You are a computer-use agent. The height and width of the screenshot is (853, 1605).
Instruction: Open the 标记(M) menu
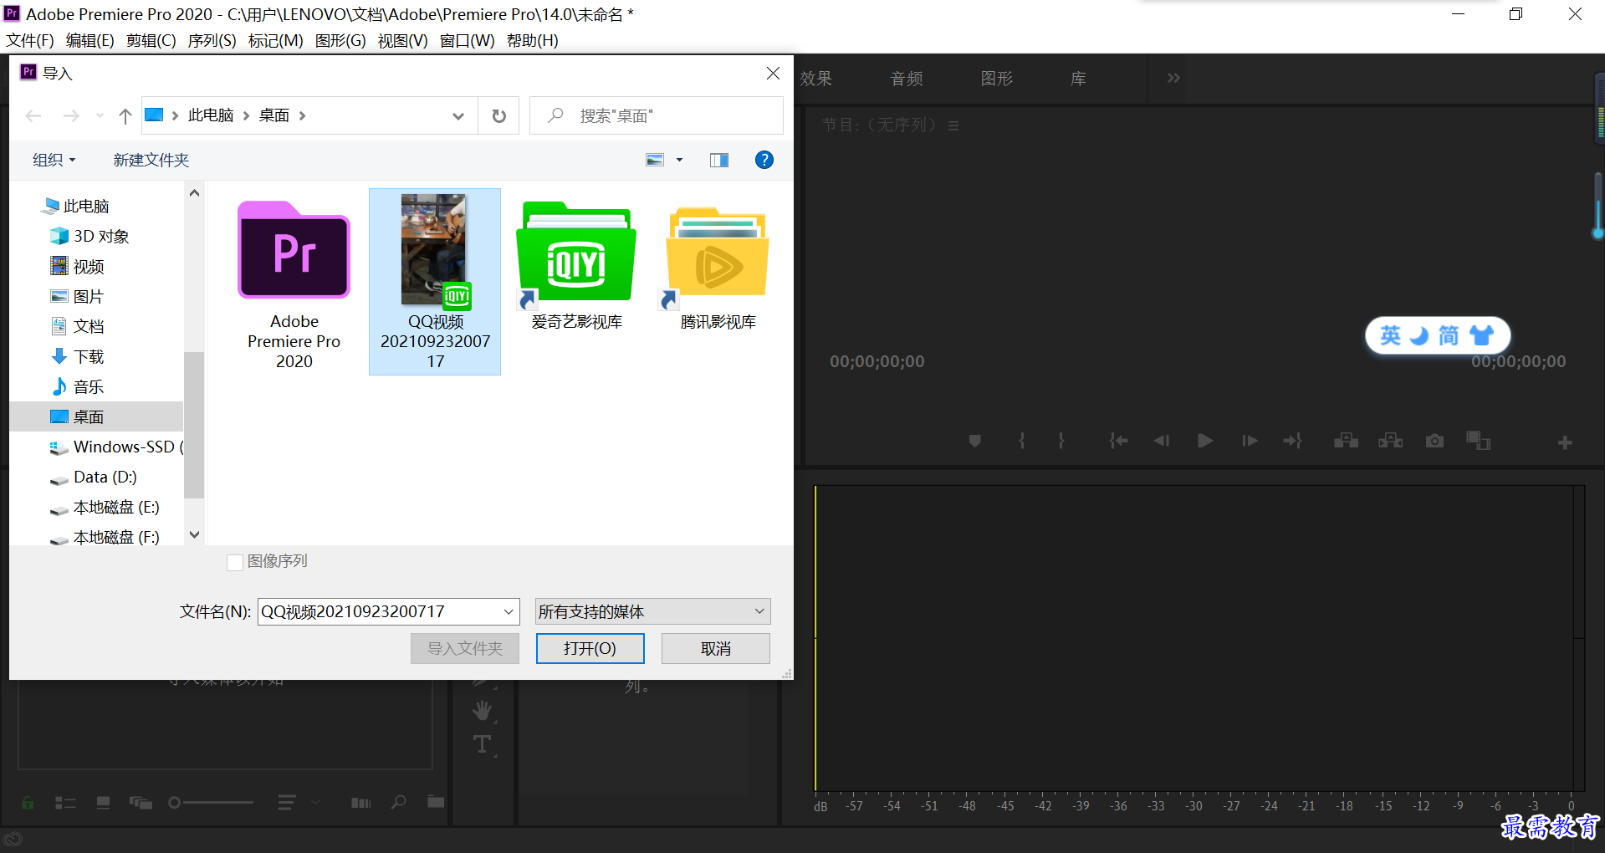point(275,40)
